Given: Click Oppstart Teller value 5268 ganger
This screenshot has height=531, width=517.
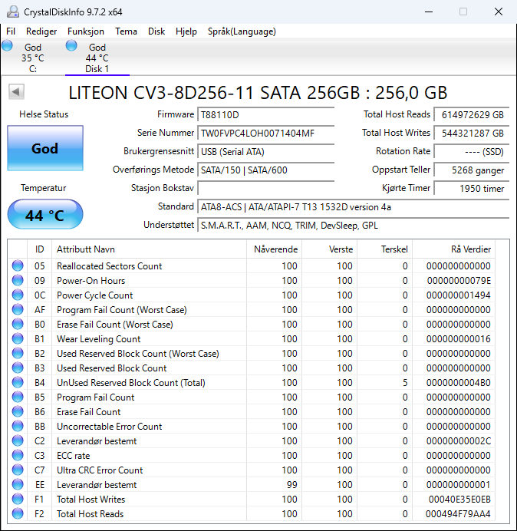Looking at the screenshot, I should point(471,170).
